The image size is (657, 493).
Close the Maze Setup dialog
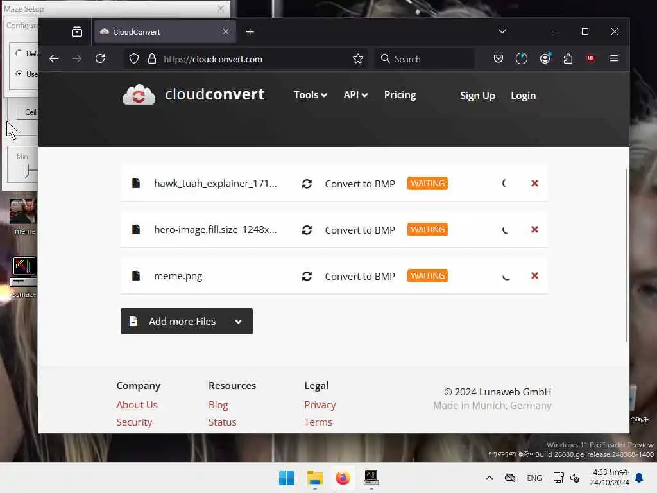coord(221,8)
